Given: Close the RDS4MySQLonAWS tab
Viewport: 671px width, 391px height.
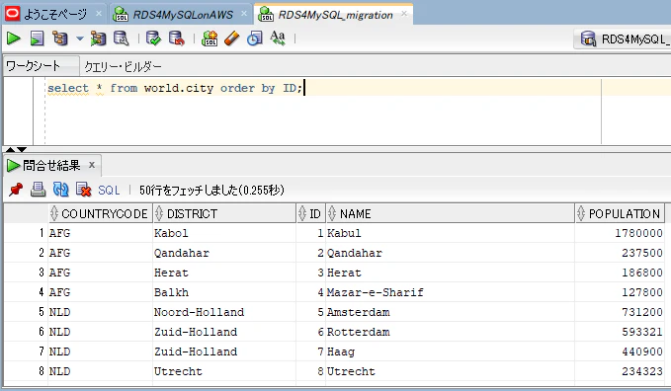Looking at the screenshot, I should (244, 14).
